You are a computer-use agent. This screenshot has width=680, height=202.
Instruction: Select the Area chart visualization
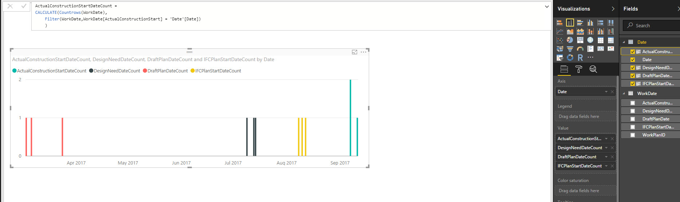(x=570, y=31)
